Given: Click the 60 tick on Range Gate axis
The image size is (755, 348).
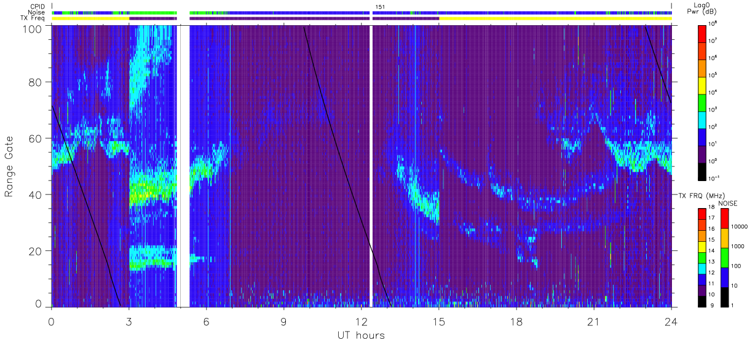Looking at the screenshot, I should pyautogui.click(x=36, y=138).
